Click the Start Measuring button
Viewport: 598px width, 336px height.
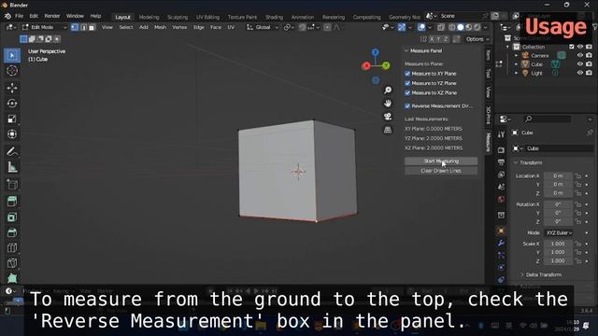tap(441, 161)
